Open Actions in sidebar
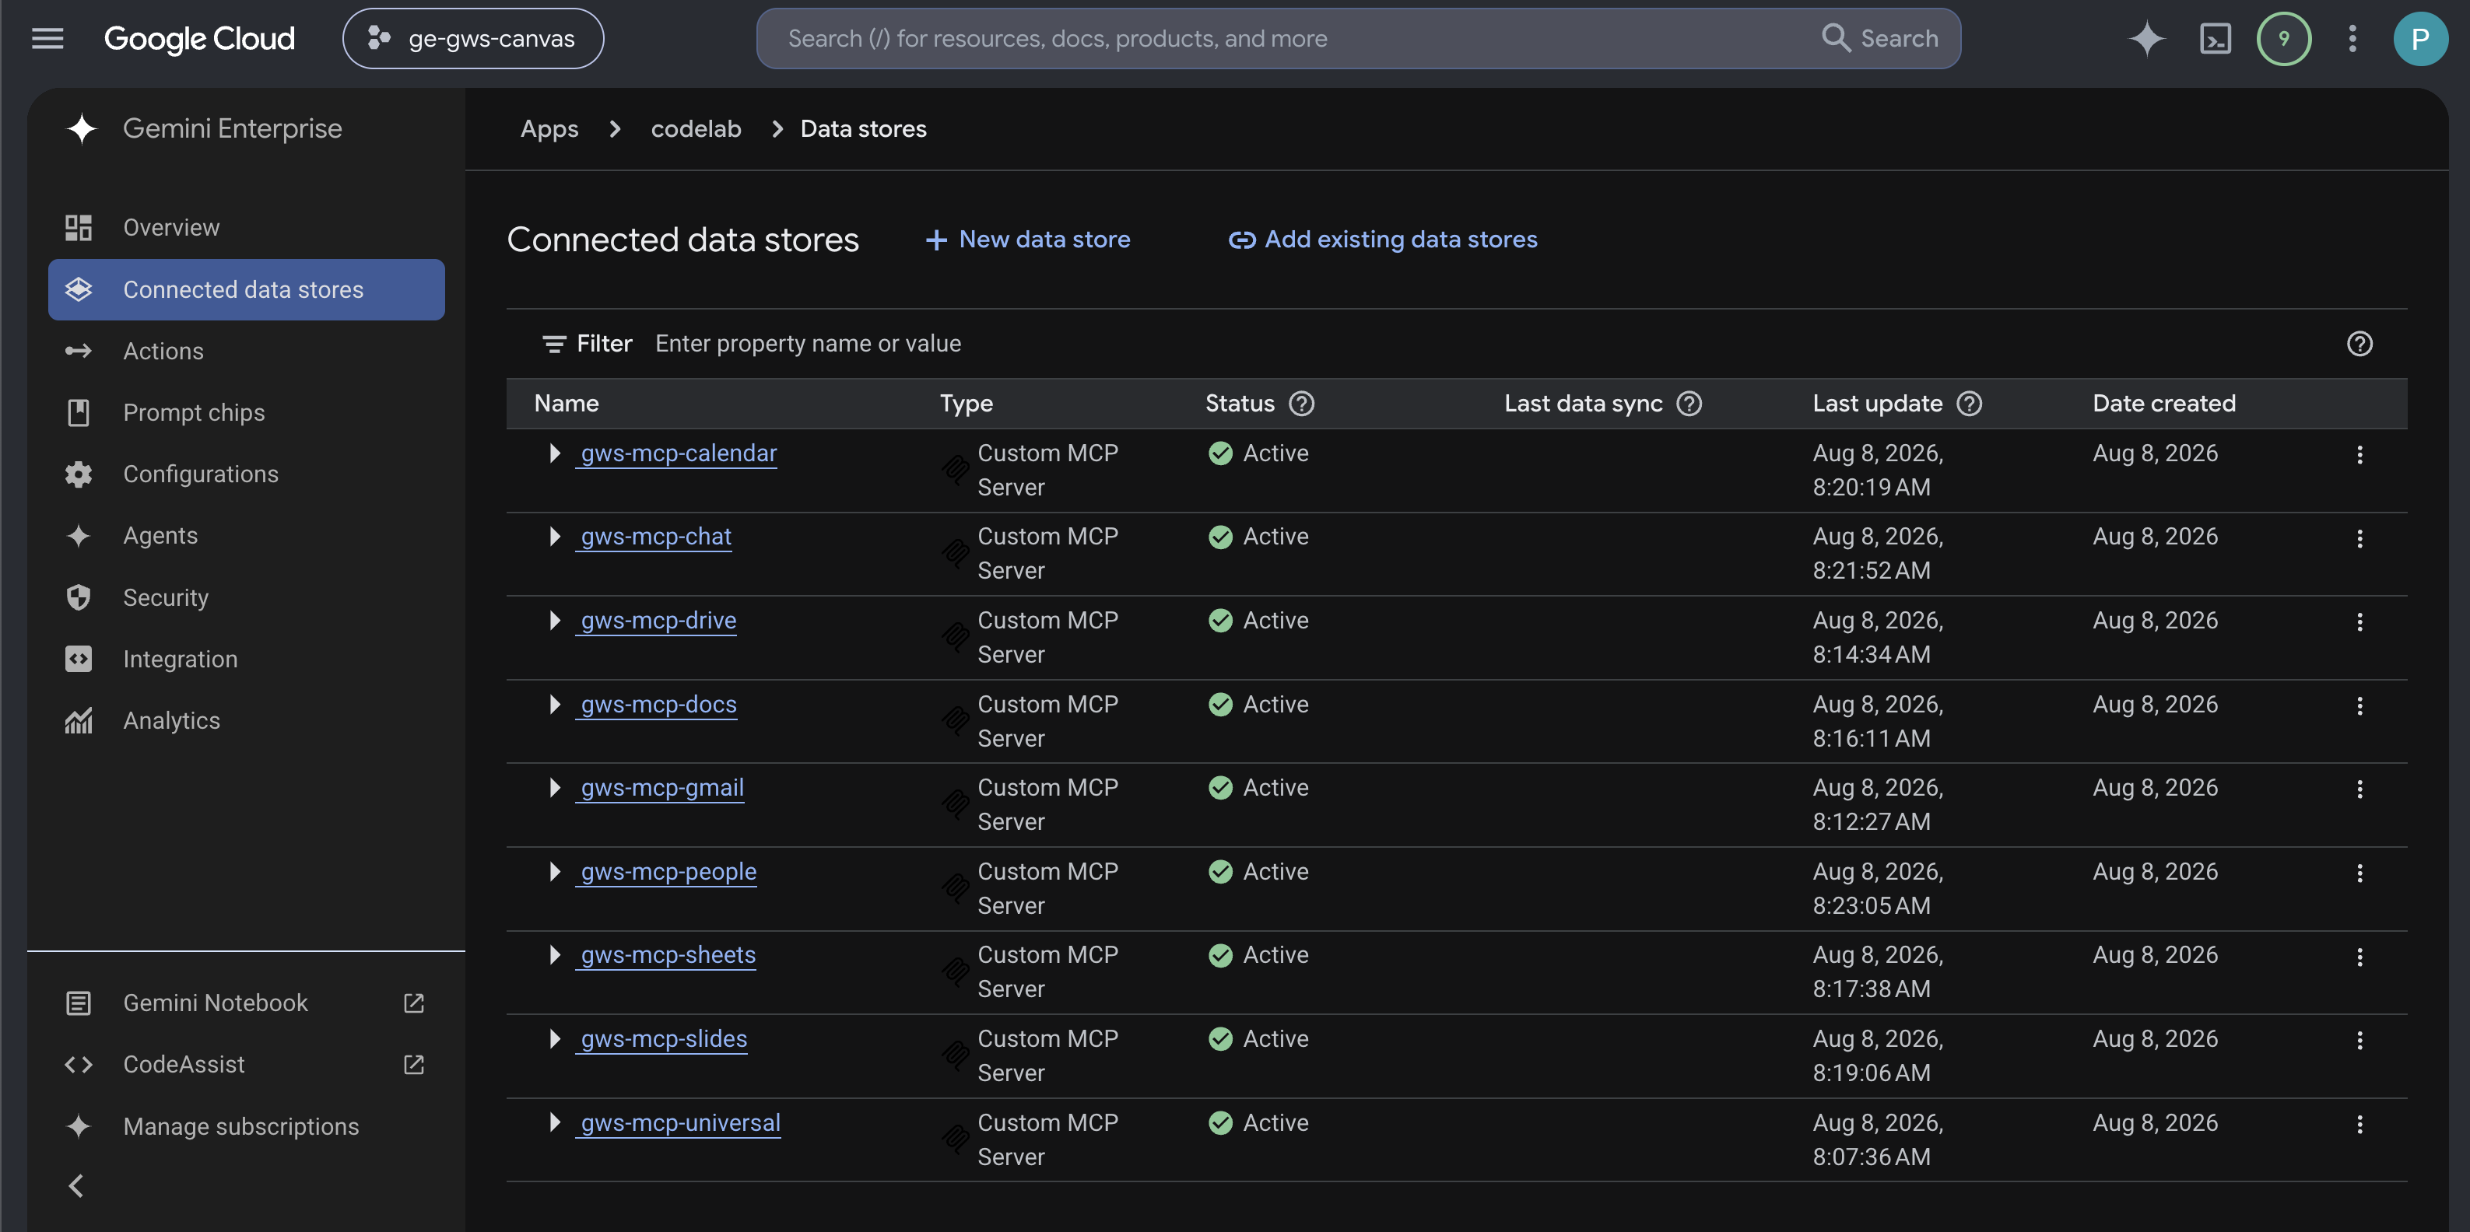2470x1232 pixels. (x=247, y=351)
